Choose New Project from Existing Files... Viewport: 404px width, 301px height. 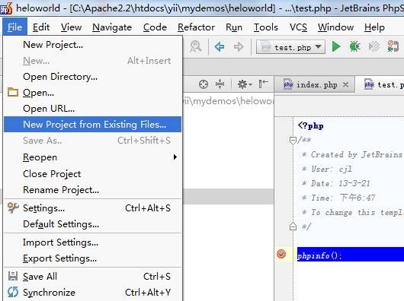click(x=92, y=125)
